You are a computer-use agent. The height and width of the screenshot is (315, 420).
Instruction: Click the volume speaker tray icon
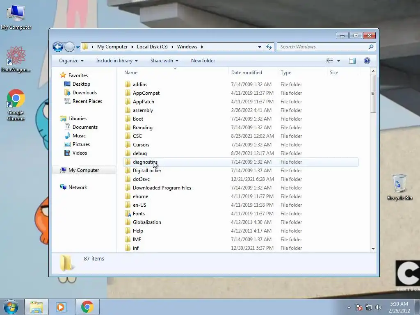(x=378, y=307)
